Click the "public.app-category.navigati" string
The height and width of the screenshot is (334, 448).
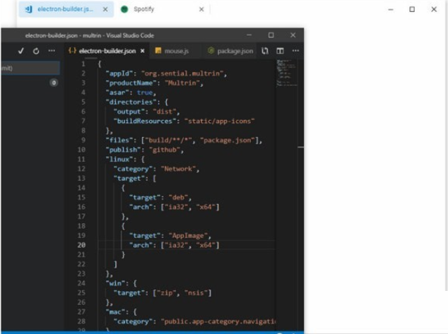click(x=218, y=322)
